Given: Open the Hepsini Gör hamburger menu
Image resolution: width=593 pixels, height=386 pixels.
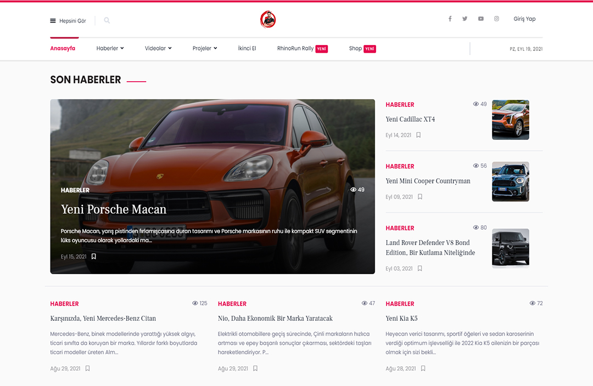Looking at the screenshot, I should click(68, 21).
